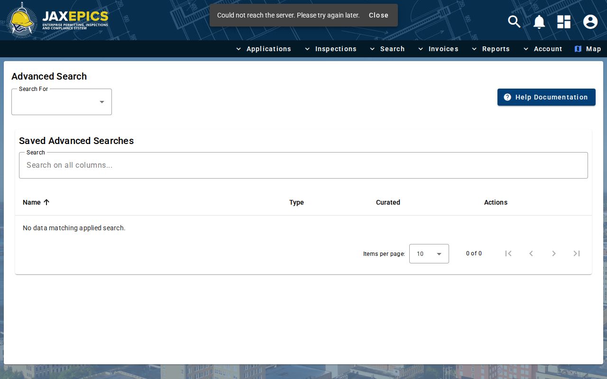The height and width of the screenshot is (379, 607).
Task: Expand the Inspections menu
Action: click(x=331, y=49)
